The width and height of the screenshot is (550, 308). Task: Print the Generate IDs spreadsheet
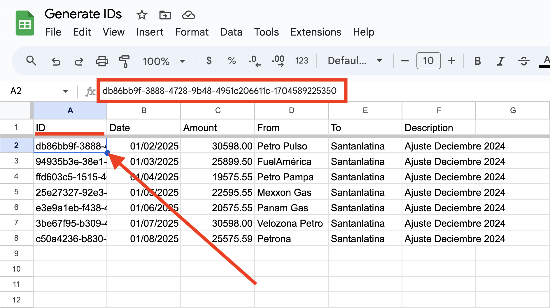tap(101, 61)
